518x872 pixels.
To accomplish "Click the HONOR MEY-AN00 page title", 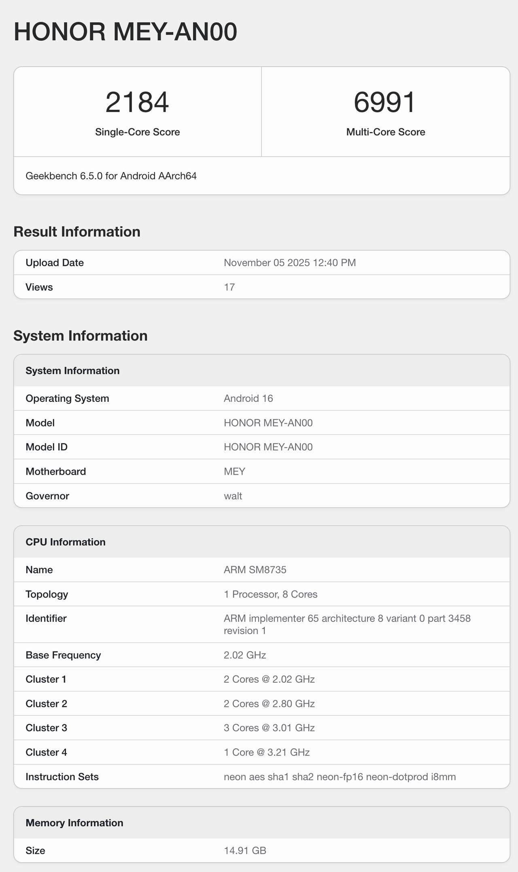I will (125, 32).
